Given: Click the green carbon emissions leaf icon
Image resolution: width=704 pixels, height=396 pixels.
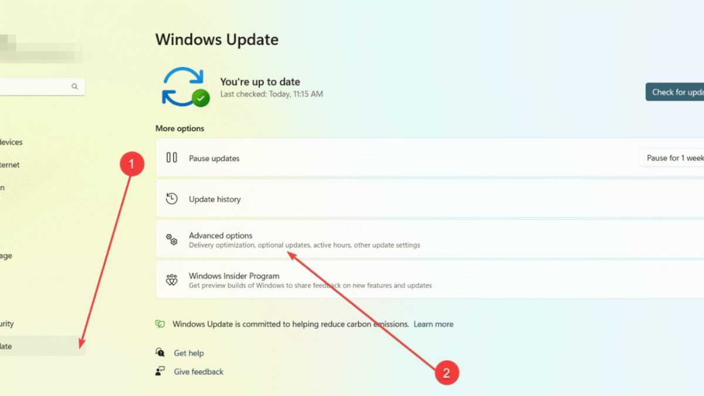Looking at the screenshot, I should coord(159,324).
